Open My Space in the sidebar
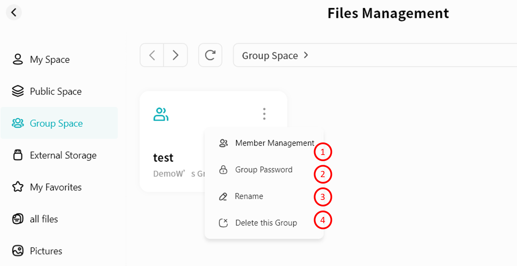The image size is (517, 266). pyautogui.click(x=49, y=60)
